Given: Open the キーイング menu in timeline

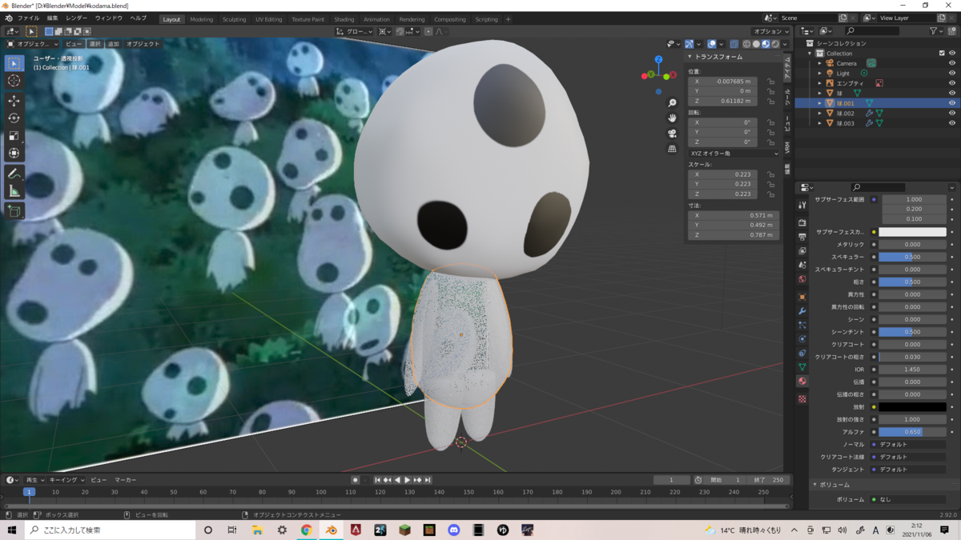Looking at the screenshot, I should click(x=65, y=480).
